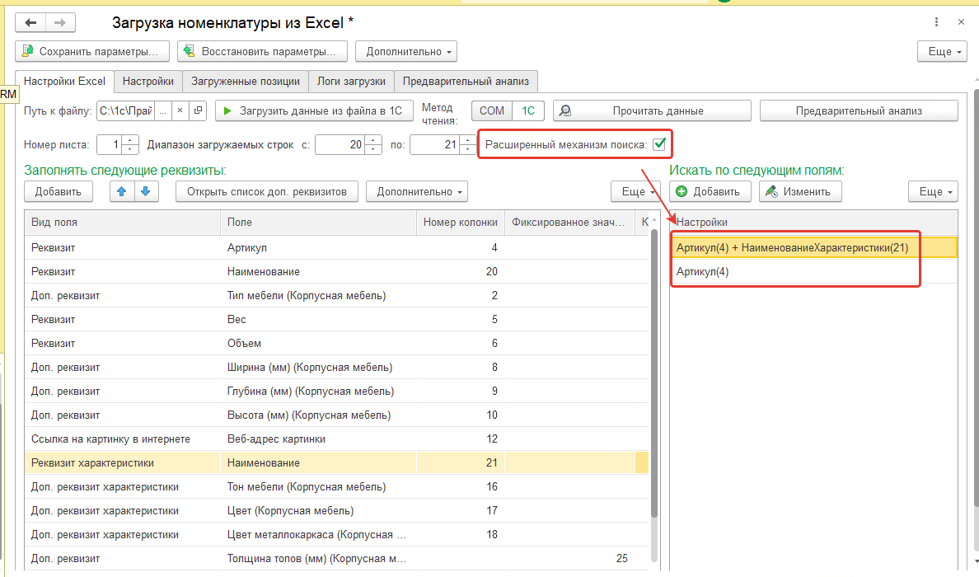This screenshot has width=979, height=577.
Task: Click Восстановить параметры button
Action: point(261,51)
